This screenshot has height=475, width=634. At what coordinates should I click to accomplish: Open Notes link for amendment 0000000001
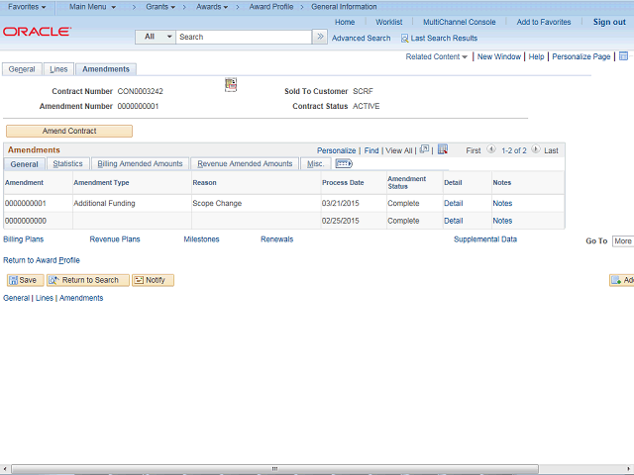(502, 203)
